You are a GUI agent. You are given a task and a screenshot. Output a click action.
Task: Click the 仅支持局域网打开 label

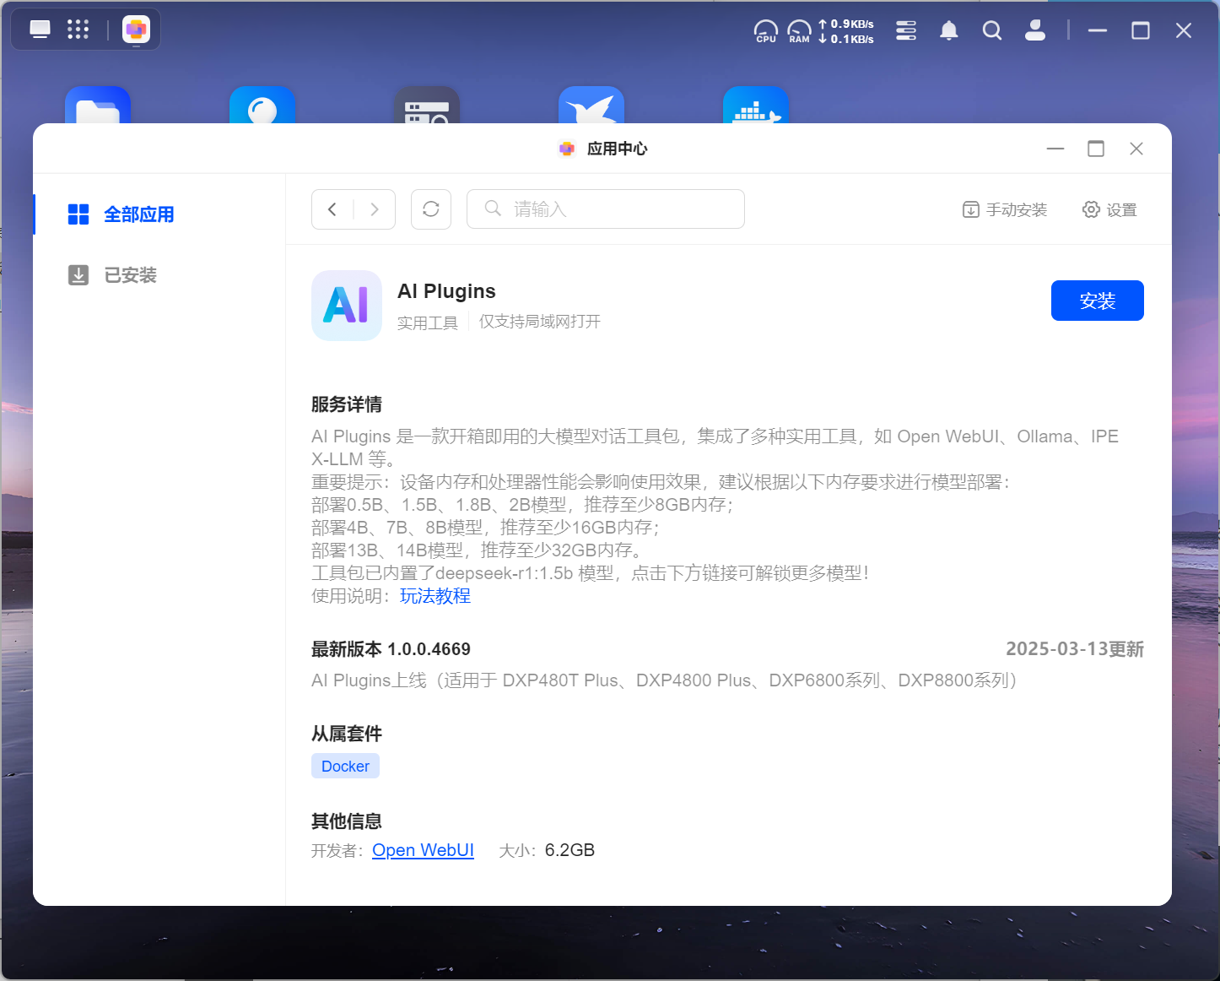[x=540, y=322]
